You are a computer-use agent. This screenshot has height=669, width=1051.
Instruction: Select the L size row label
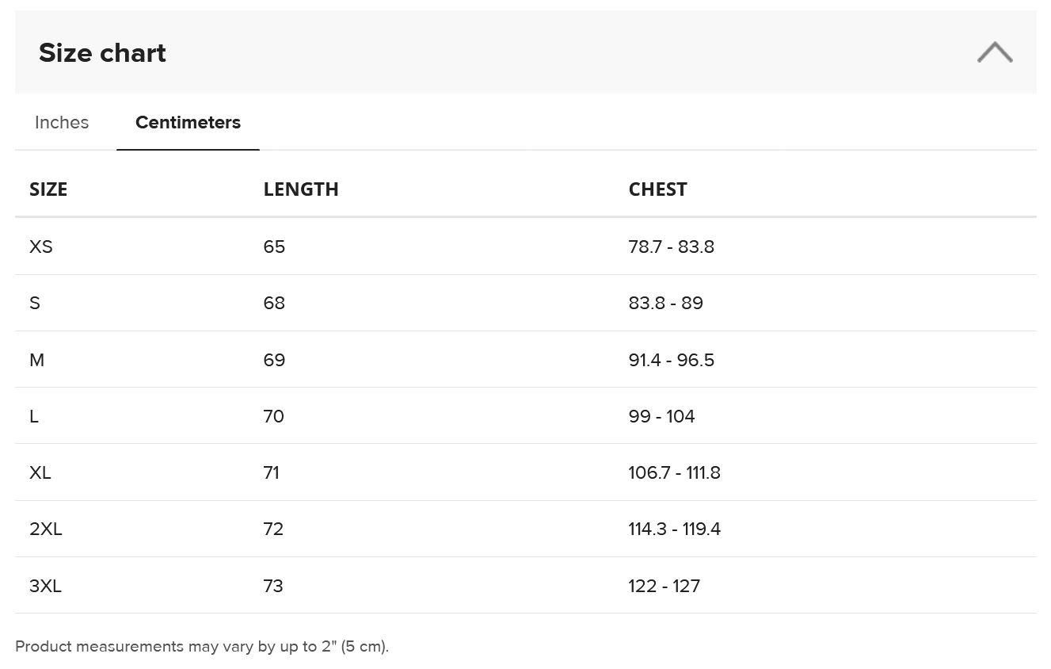[x=34, y=416]
